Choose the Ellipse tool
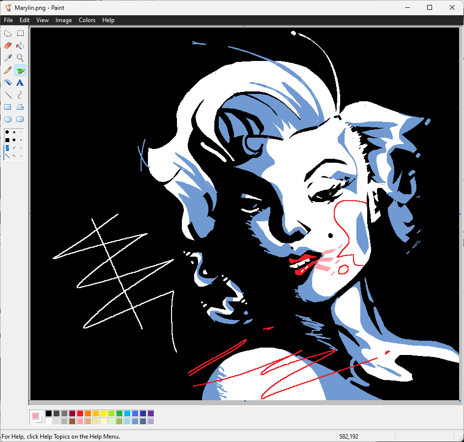Image resolution: width=464 pixels, height=442 pixels. [x=8, y=119]
